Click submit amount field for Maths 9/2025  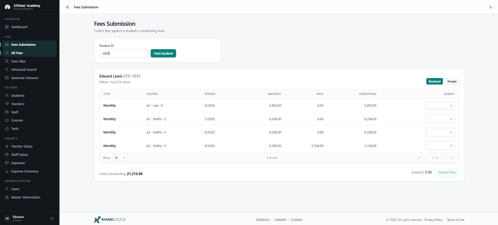(x=440, y=132)
